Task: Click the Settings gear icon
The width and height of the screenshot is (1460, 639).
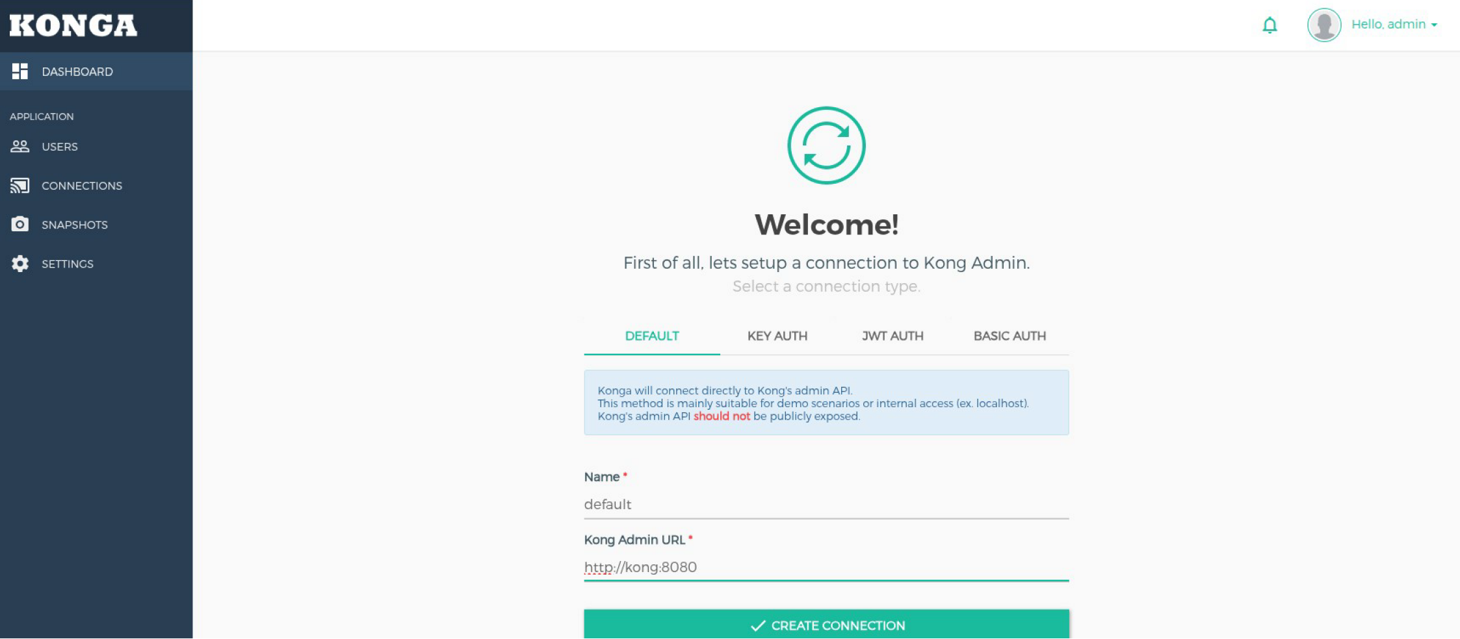Action: click(20, 264)
